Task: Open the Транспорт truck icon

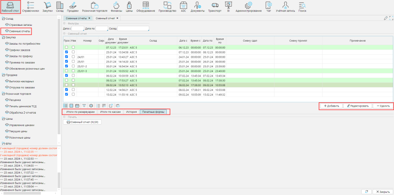Action: (215, 6)
